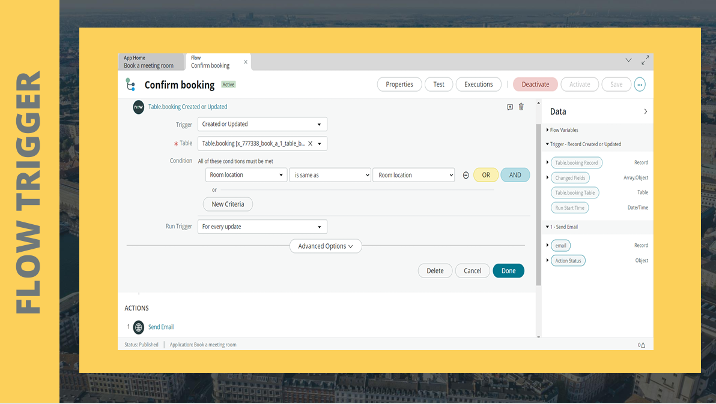Open the notification bell in status bar

coord(642,345)
